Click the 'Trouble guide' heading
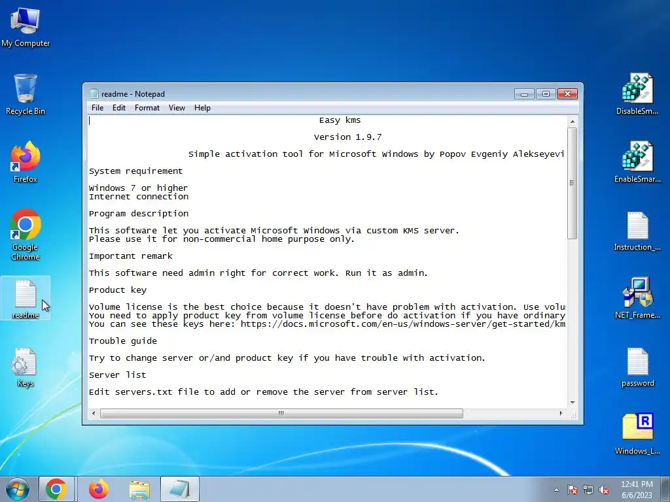 click(123, 341)
